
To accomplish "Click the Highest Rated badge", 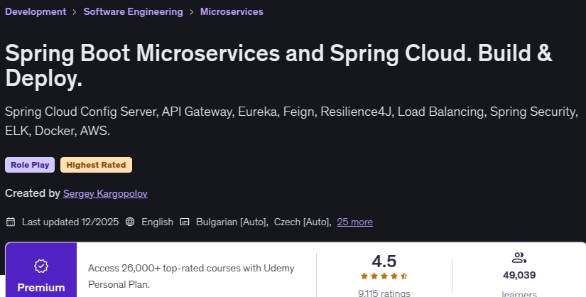I will pos(96,165).
